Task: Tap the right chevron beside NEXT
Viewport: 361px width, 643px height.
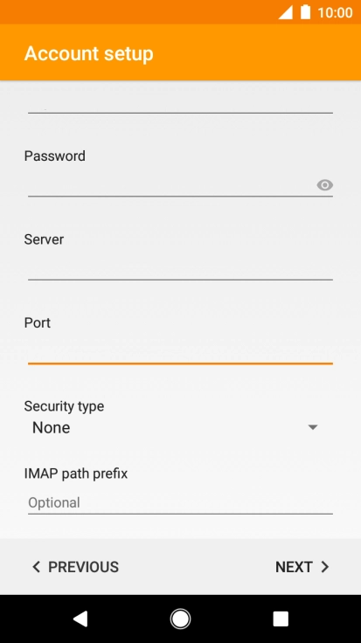Action: click(x=325, y=567)
